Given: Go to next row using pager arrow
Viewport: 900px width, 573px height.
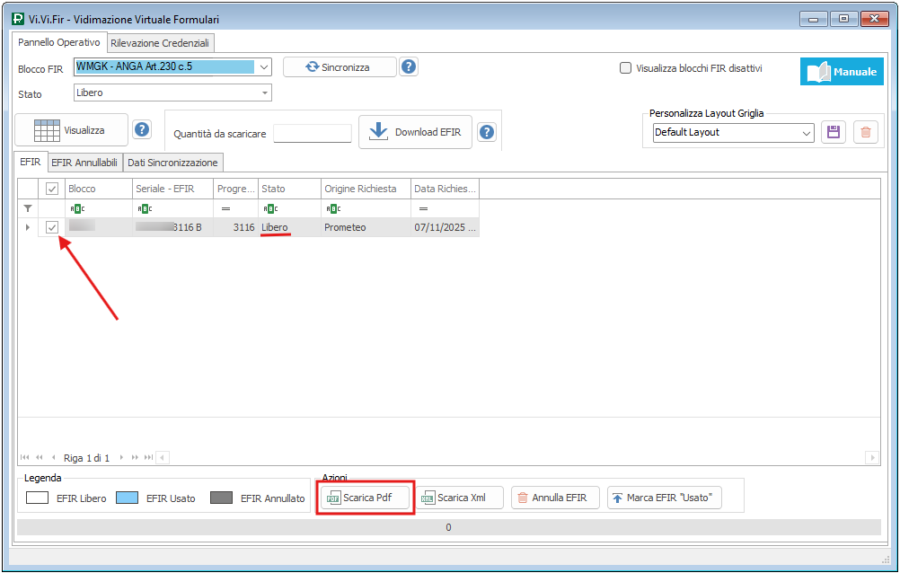Looking at the screenshot, I should tap(122, 458).
